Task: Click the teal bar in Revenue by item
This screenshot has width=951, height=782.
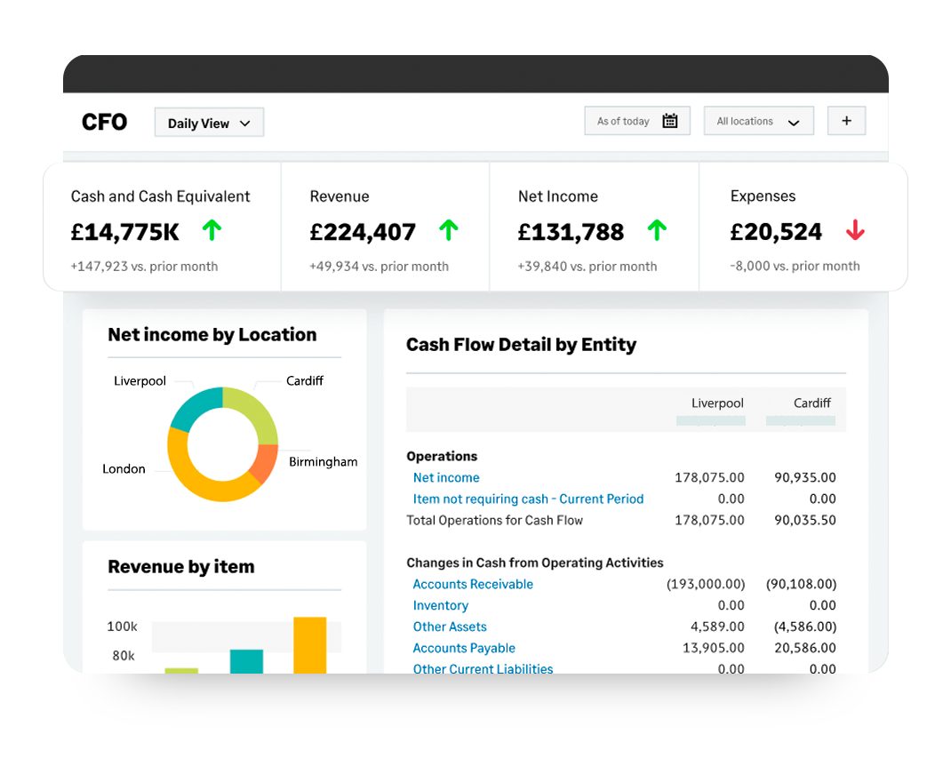Action: 246,661
